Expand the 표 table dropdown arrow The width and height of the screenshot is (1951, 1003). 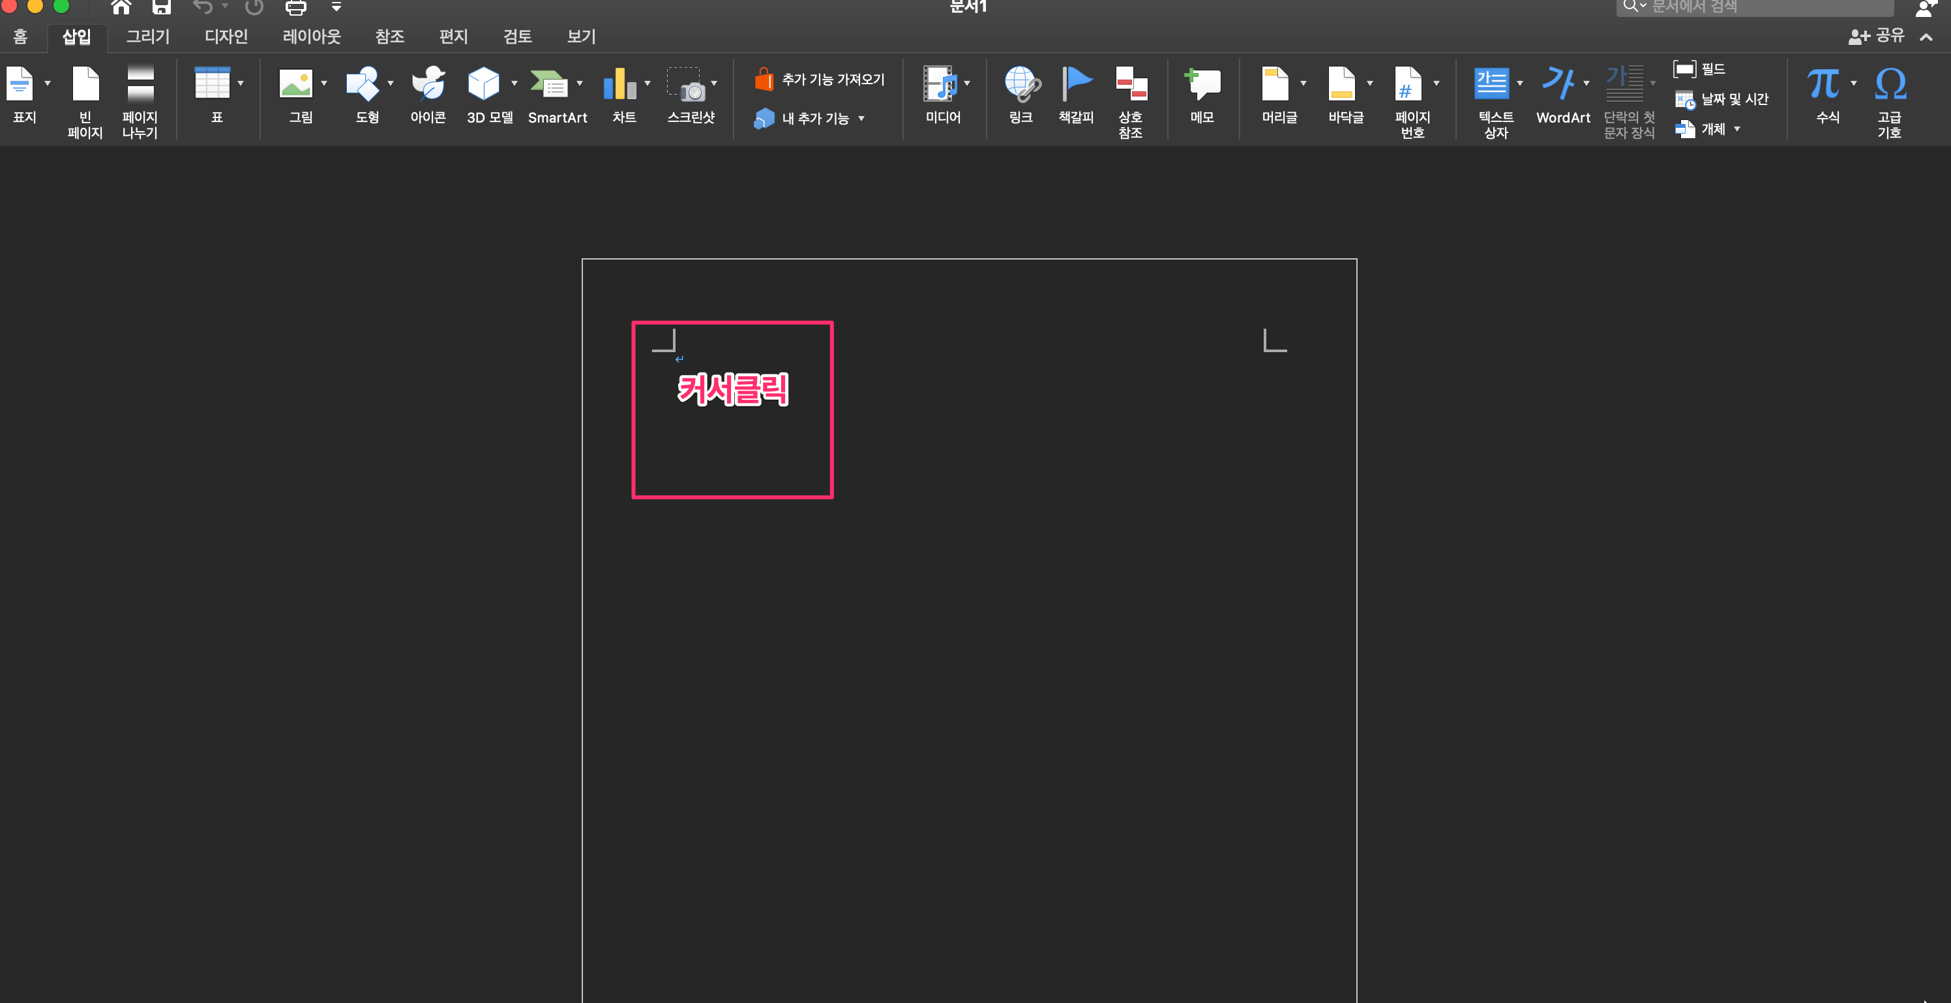tap(241, 83)
